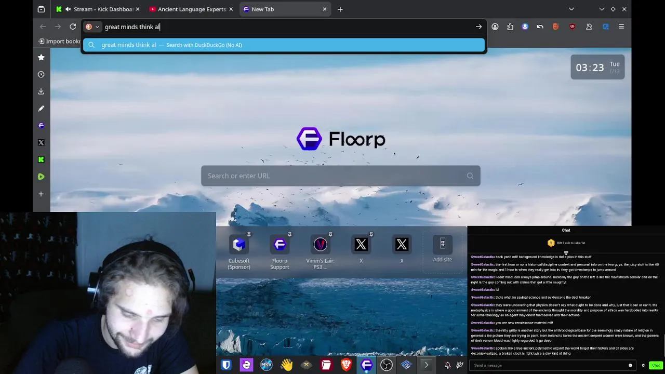
Task: Open the Vimm's Lair: PS3 shortcut
Action: (320, 252)
